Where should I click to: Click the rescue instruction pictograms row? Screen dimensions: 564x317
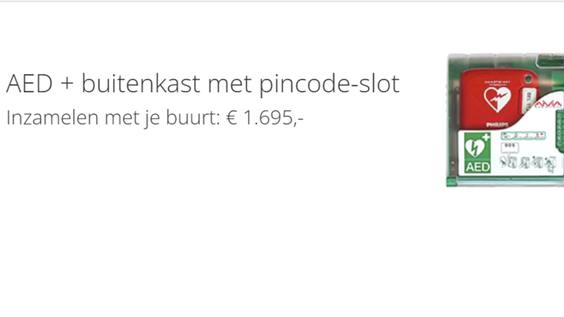pyautogui.click(x=528, y=161)
